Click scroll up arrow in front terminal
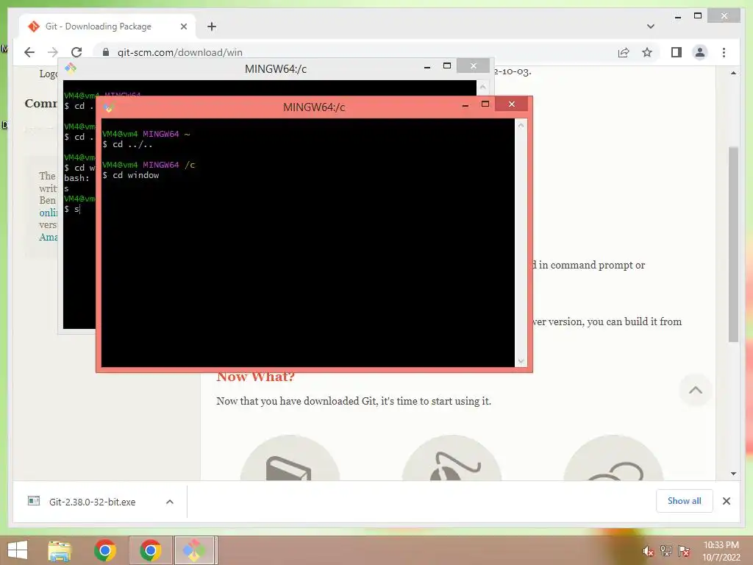This screenshot has width=753, height=565. 521,125
